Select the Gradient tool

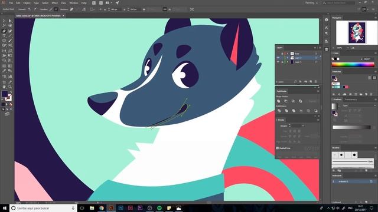(10, 66)
